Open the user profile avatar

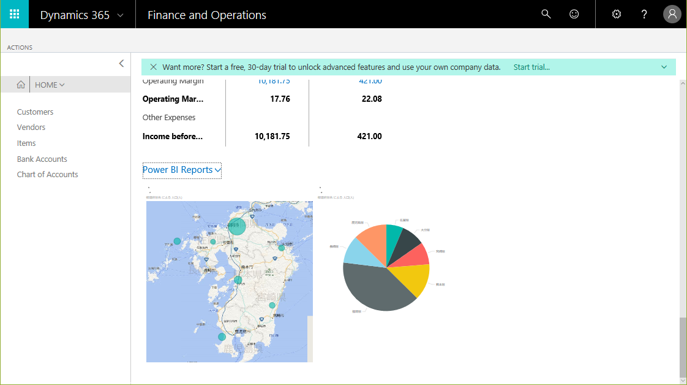click(672, 14)
